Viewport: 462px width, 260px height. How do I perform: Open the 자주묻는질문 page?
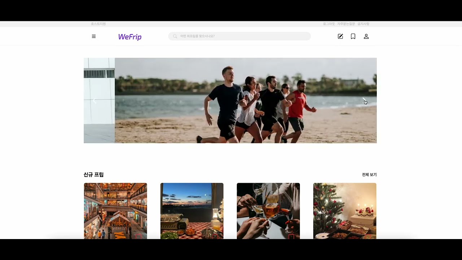pyautogui.click(x=346, y=24)
